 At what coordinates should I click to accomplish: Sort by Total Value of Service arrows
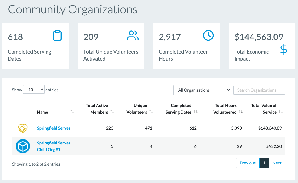click(x=281, y=112)
